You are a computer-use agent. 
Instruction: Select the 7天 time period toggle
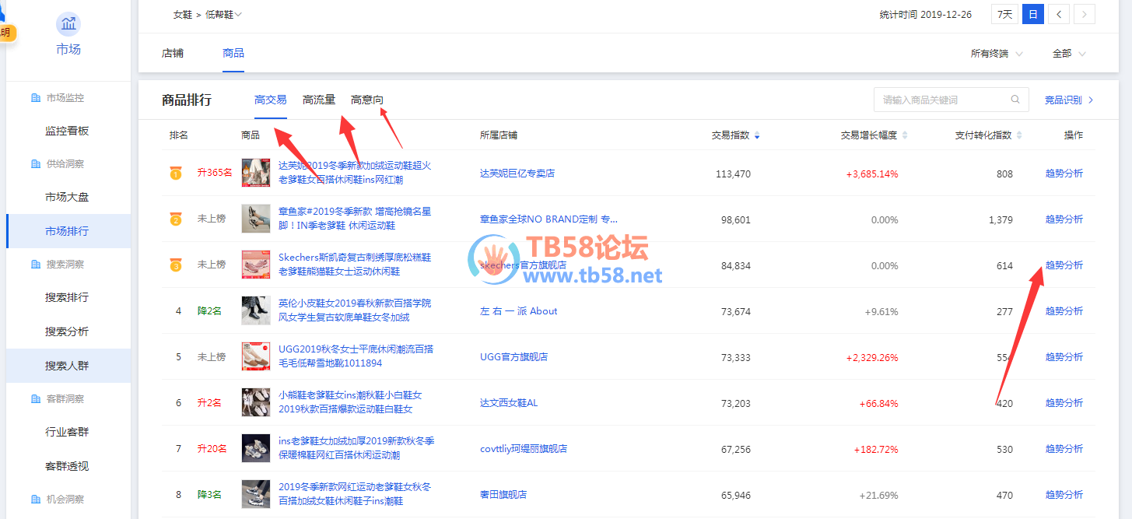pos(1004,14)
